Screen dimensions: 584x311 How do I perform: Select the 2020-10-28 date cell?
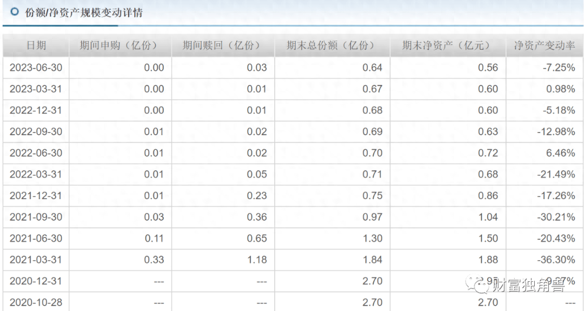(36, 302)
